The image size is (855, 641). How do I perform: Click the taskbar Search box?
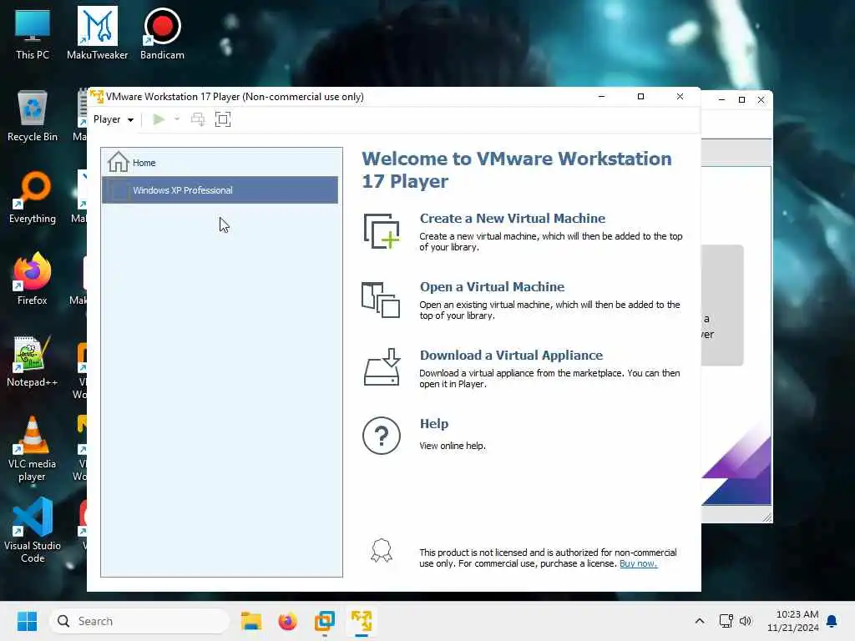(139, 621)
